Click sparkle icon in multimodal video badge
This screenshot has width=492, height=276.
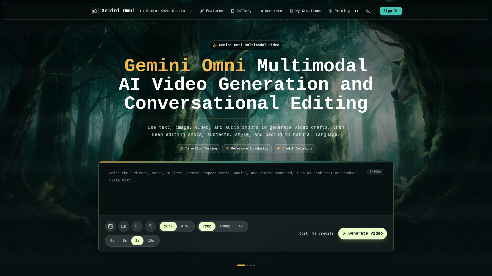[215, 45]
